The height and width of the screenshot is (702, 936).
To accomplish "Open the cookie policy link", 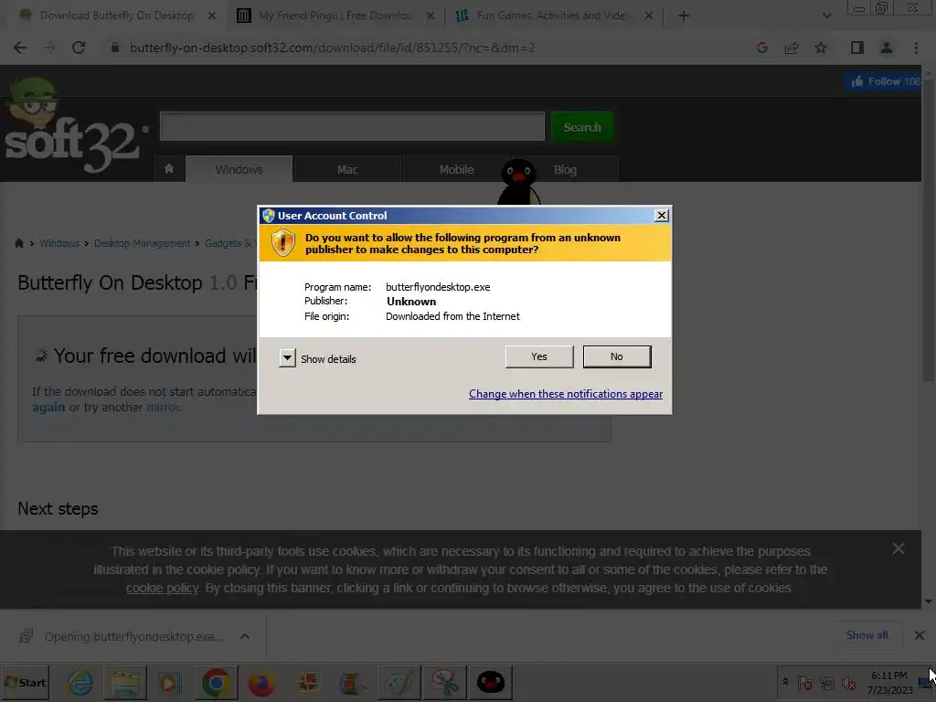I will click(x=162, y=588).
